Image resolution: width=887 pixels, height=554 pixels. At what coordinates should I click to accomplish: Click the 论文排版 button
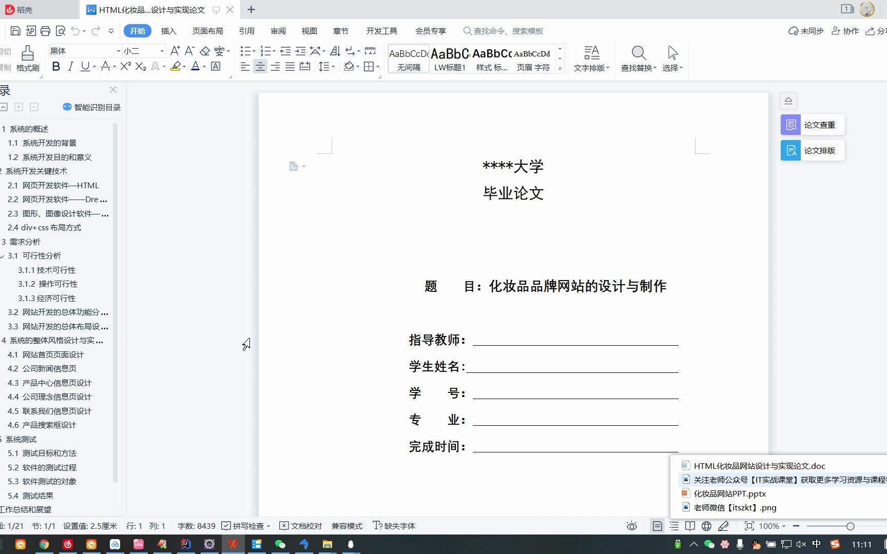pyautogui.click(x=812, y=150)
